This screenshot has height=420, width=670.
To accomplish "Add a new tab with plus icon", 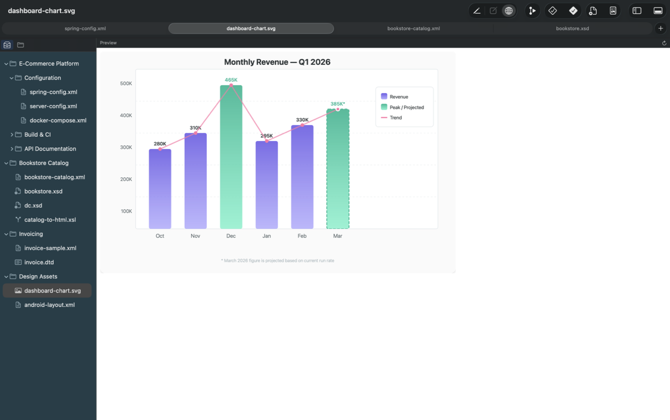I will (660, 28).
